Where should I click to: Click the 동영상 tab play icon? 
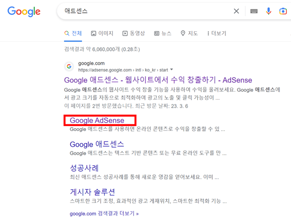(x=125, y=33)
